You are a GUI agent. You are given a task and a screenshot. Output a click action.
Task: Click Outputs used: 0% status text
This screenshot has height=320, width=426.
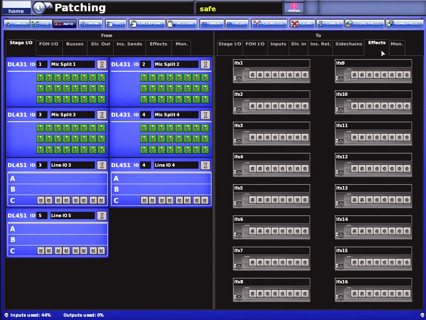83,315
